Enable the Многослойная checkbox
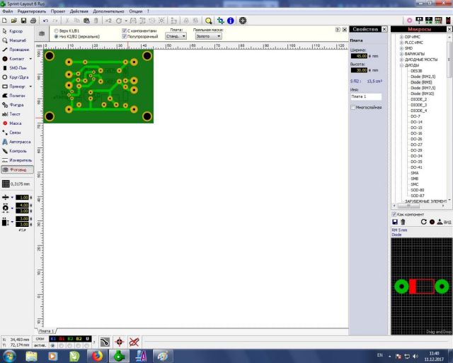 point(354,107)
